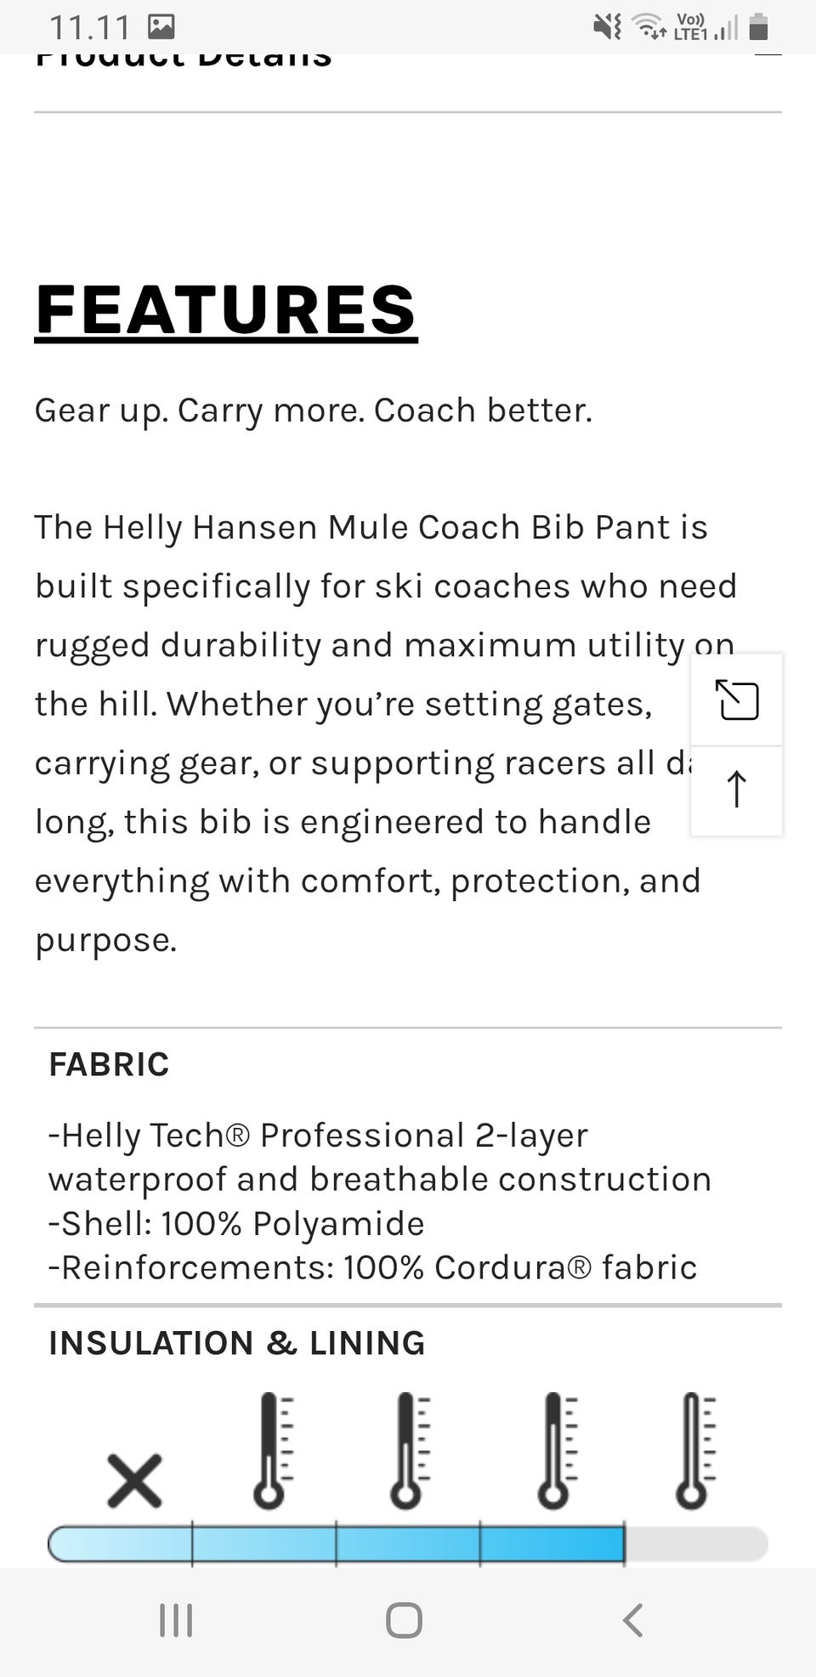Tap the expand/open-in-new-window floating icon

[x=737, y=700]
